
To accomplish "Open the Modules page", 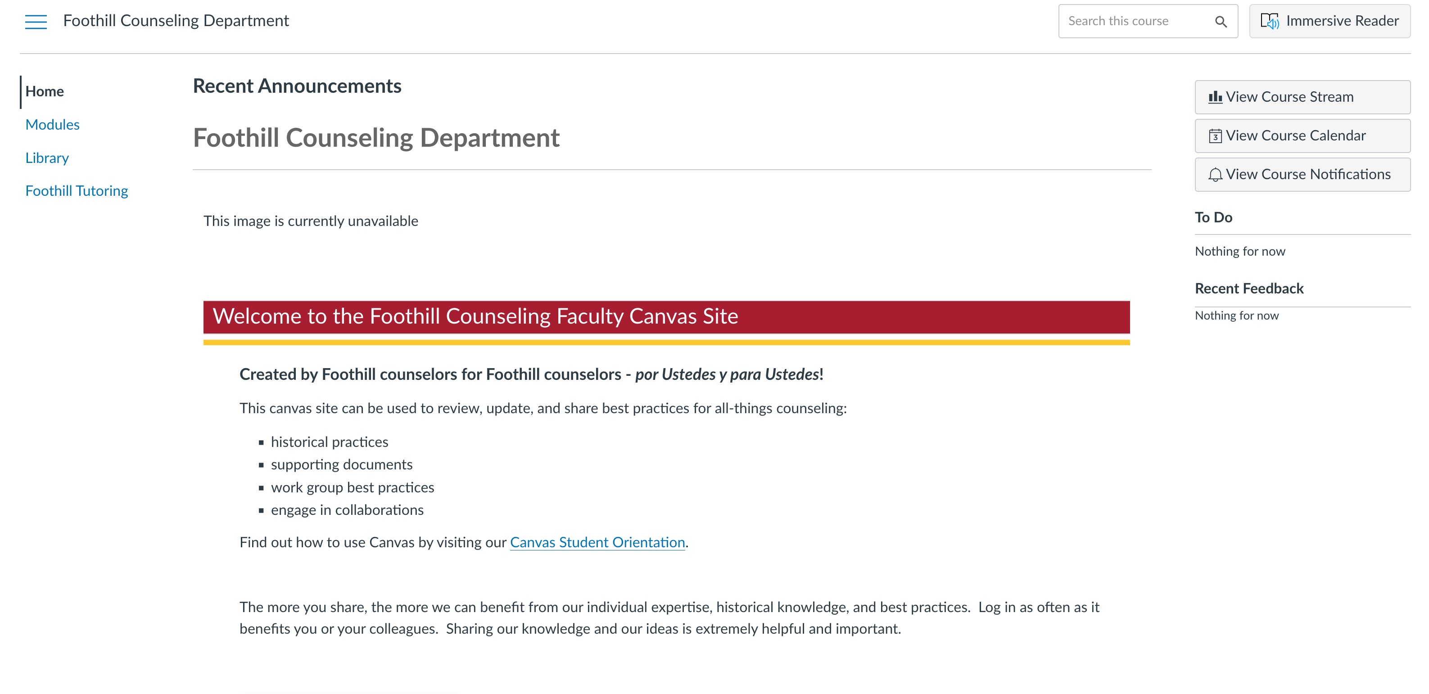I will pos(53,125).
